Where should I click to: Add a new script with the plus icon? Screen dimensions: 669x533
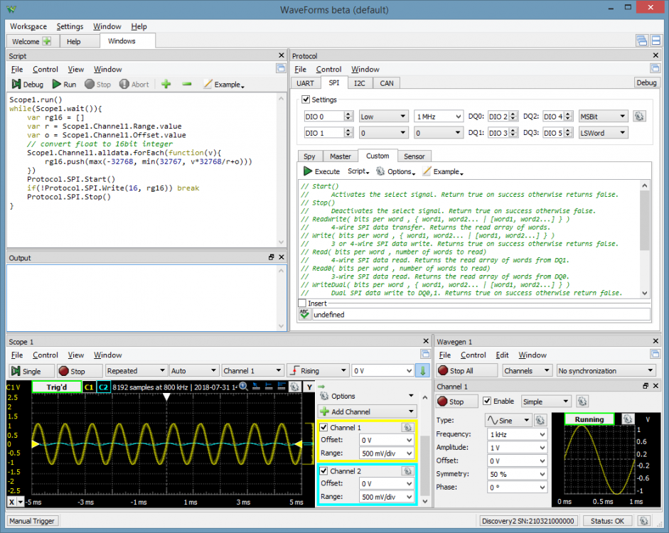pos(166,84)
